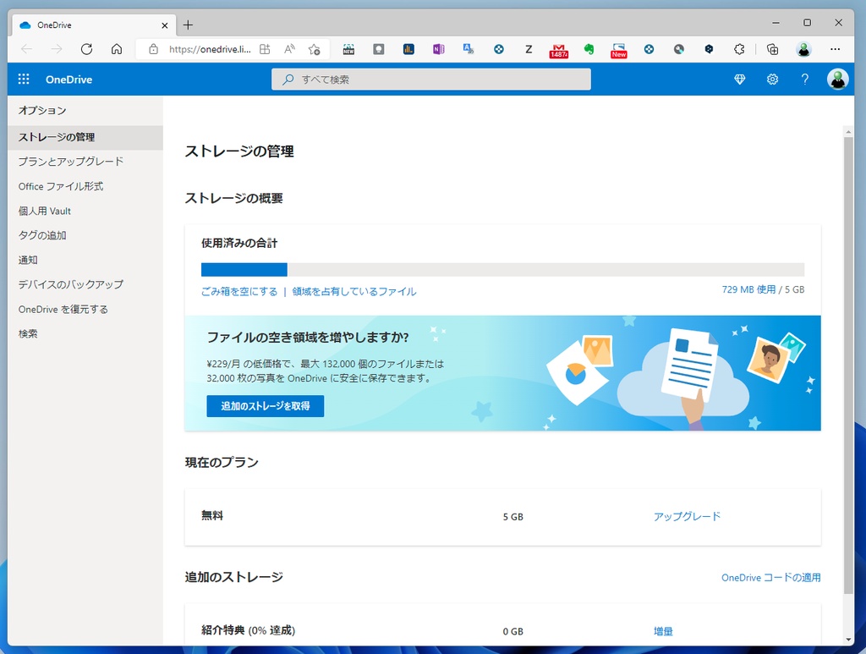866x654 pixels.
Task: Click the help question mark icon
Action: tap(805, 79)
